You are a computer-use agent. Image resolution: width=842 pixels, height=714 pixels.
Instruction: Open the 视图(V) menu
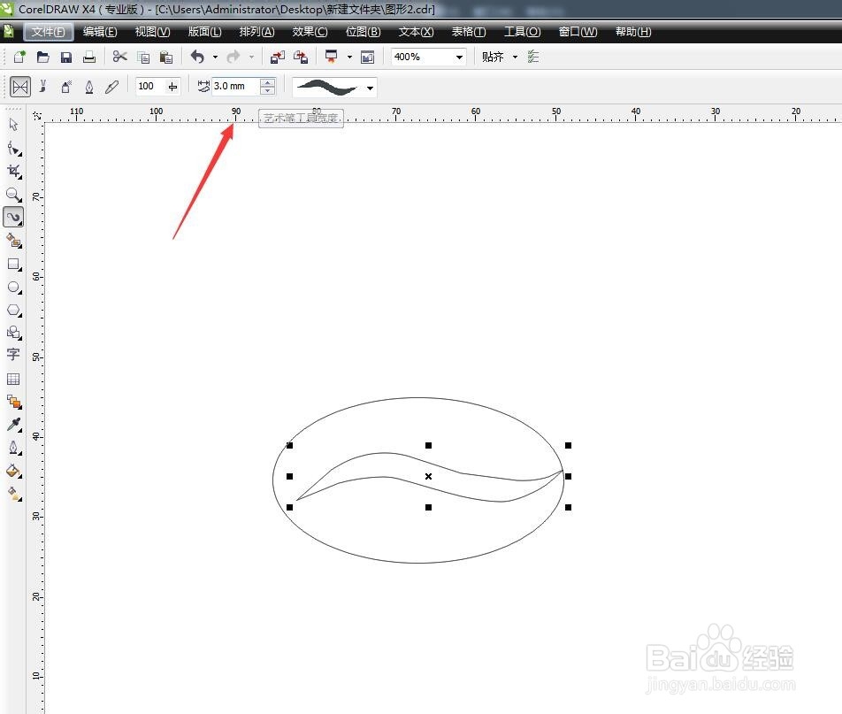pos(152,32)
